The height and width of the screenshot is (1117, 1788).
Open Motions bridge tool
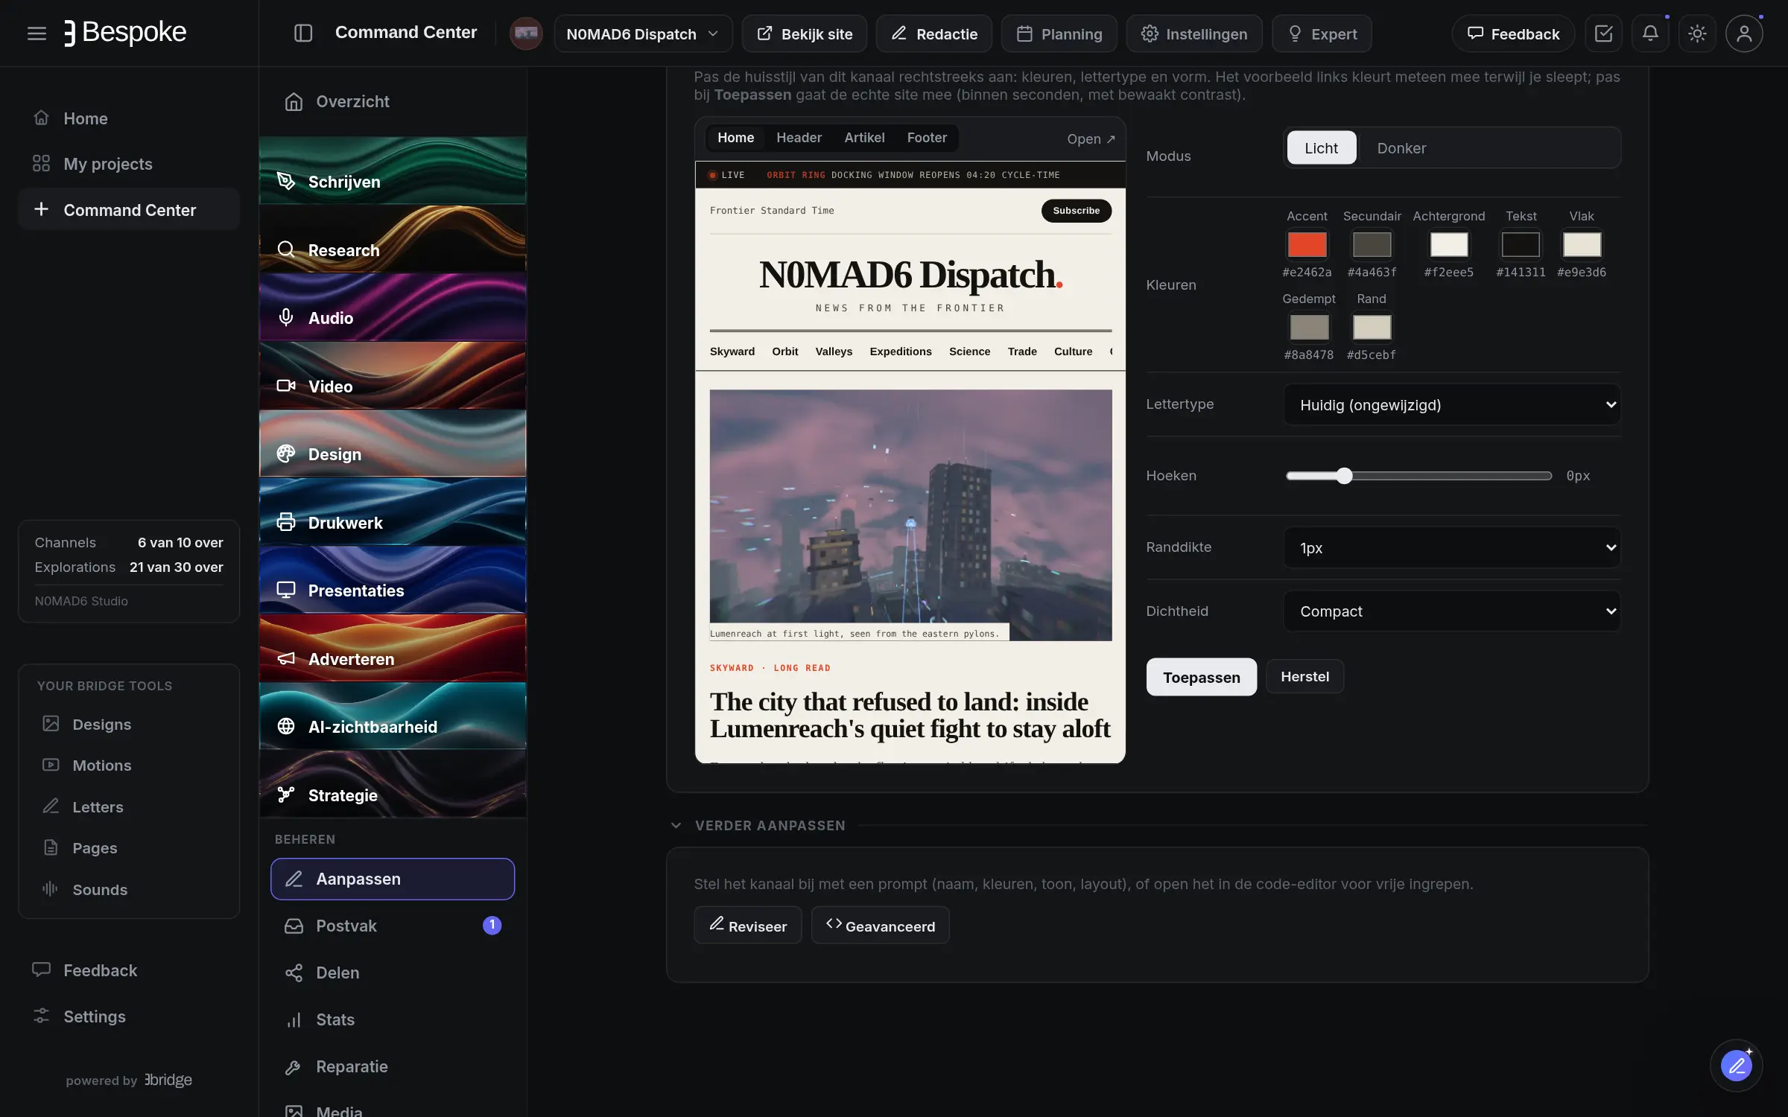129,766
